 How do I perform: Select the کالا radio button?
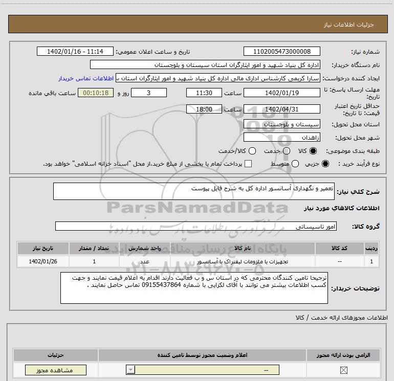[x=313, y=151]
